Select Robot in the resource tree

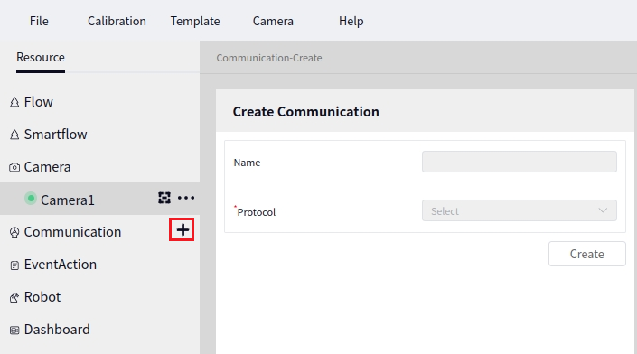point(42,297)
